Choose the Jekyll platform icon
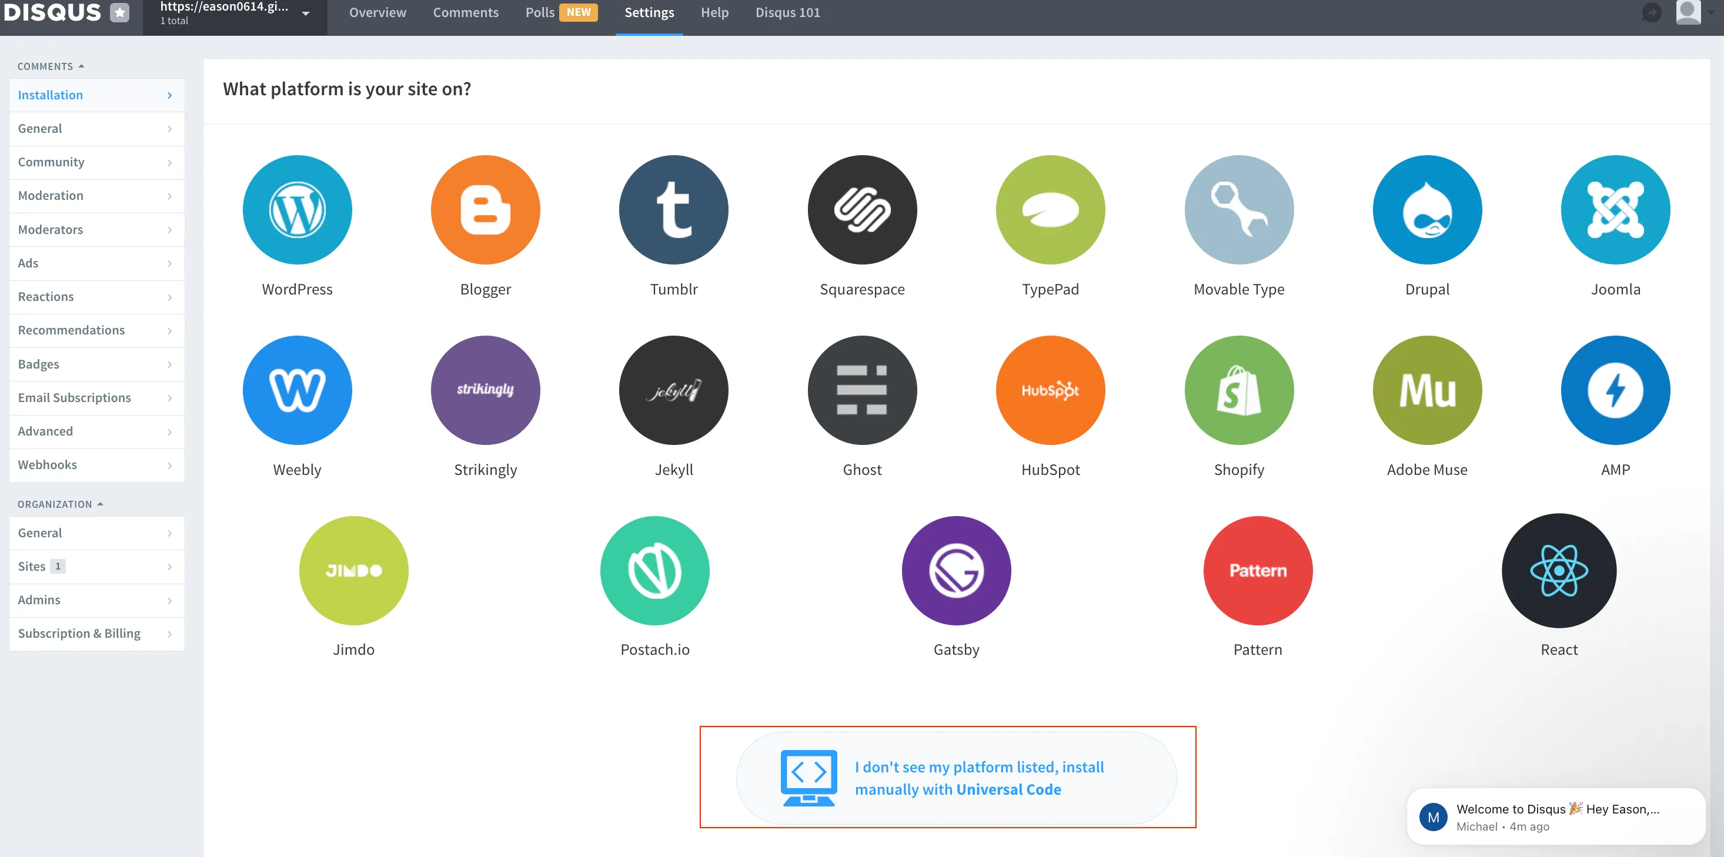Image resolution: width=1724 pixels, height=857 pixels. [x=673, y=390]
